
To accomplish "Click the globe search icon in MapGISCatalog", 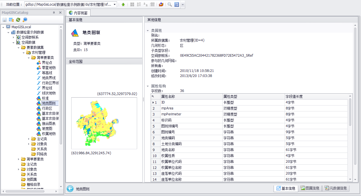I will pyautogui.click(x=25, y=20).
